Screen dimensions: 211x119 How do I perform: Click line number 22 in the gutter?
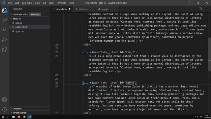tap(57, 52)
